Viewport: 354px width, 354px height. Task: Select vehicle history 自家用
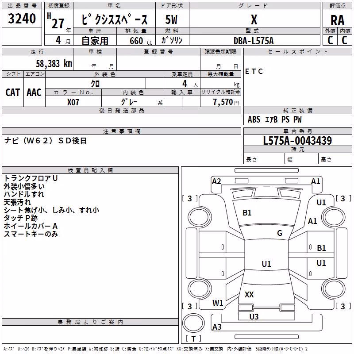click(x=95, y=41)
